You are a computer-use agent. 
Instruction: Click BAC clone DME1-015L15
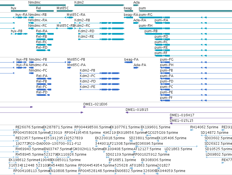pos(201,123)
